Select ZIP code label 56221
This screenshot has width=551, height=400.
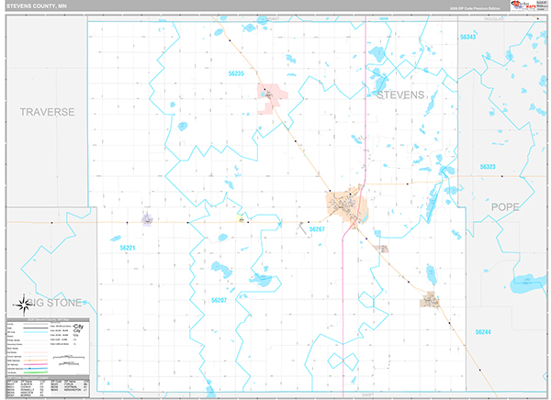pyautogui.click(x=128, y=248)
